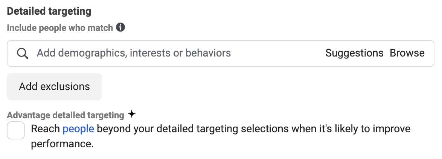
Task: Click the word 'Reach' beside the checkbox
Action: 45,129
